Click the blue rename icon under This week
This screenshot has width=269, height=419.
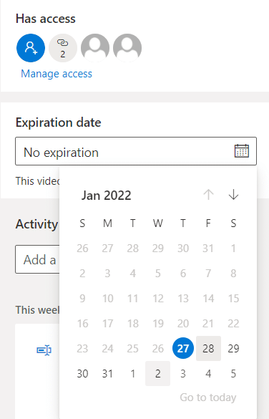click(x=44, y=350)
